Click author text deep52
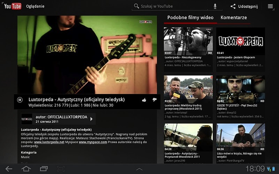279x174 pixels. point(232,112)
